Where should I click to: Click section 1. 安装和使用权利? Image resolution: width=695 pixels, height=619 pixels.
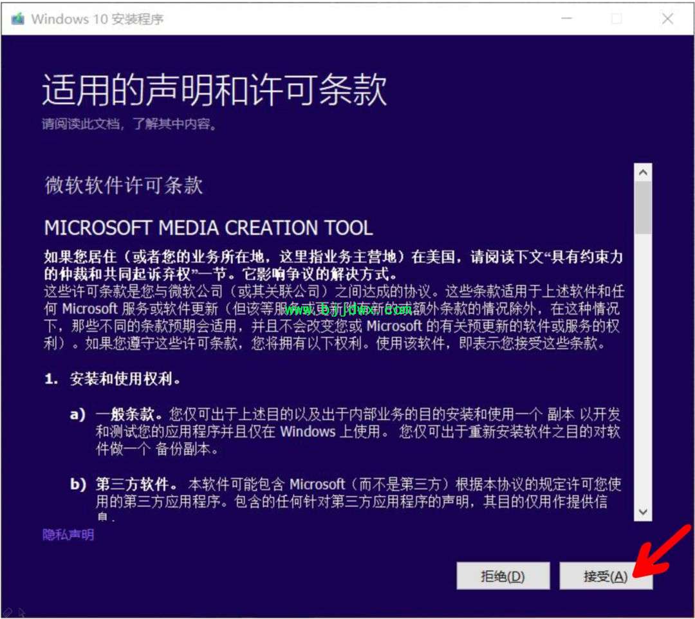pos(112,379)
